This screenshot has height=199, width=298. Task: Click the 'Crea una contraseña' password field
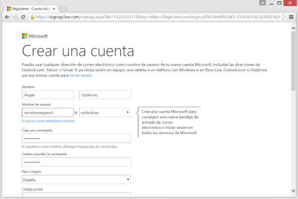pos(76,138)
